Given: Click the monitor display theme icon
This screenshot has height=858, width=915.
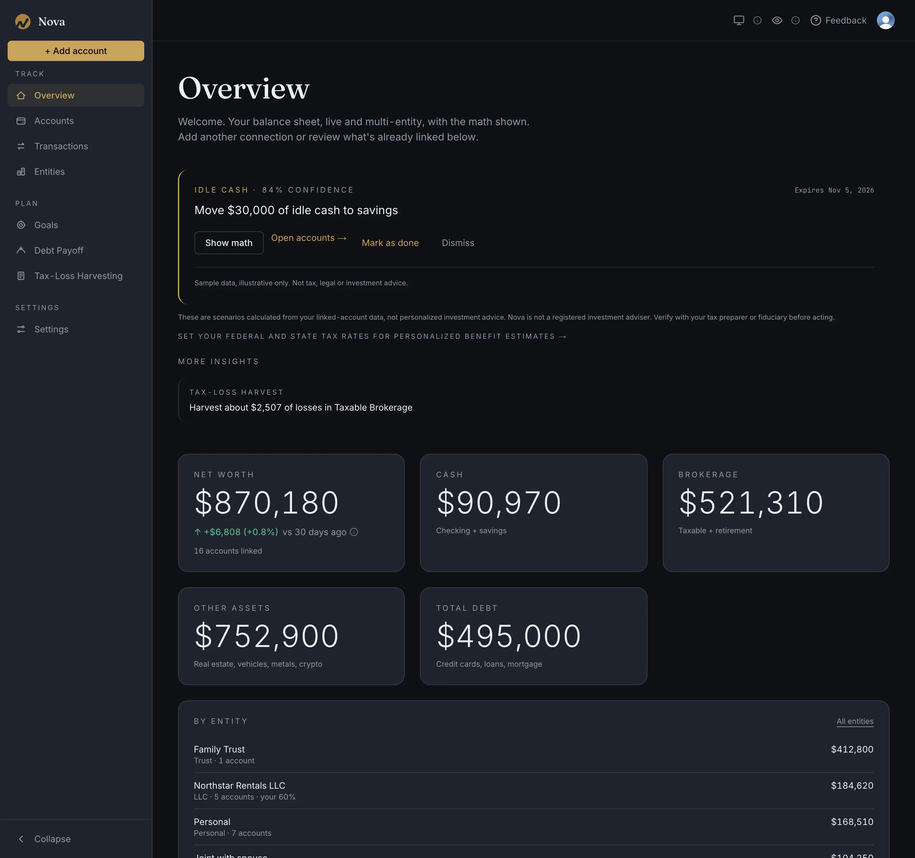Looking at the screenshot, I should click(739, 20).
